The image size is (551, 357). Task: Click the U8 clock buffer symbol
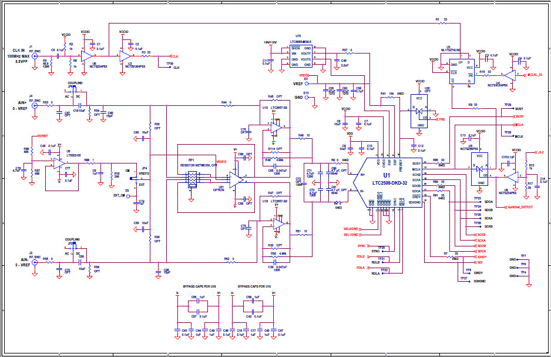click(87, 56)
